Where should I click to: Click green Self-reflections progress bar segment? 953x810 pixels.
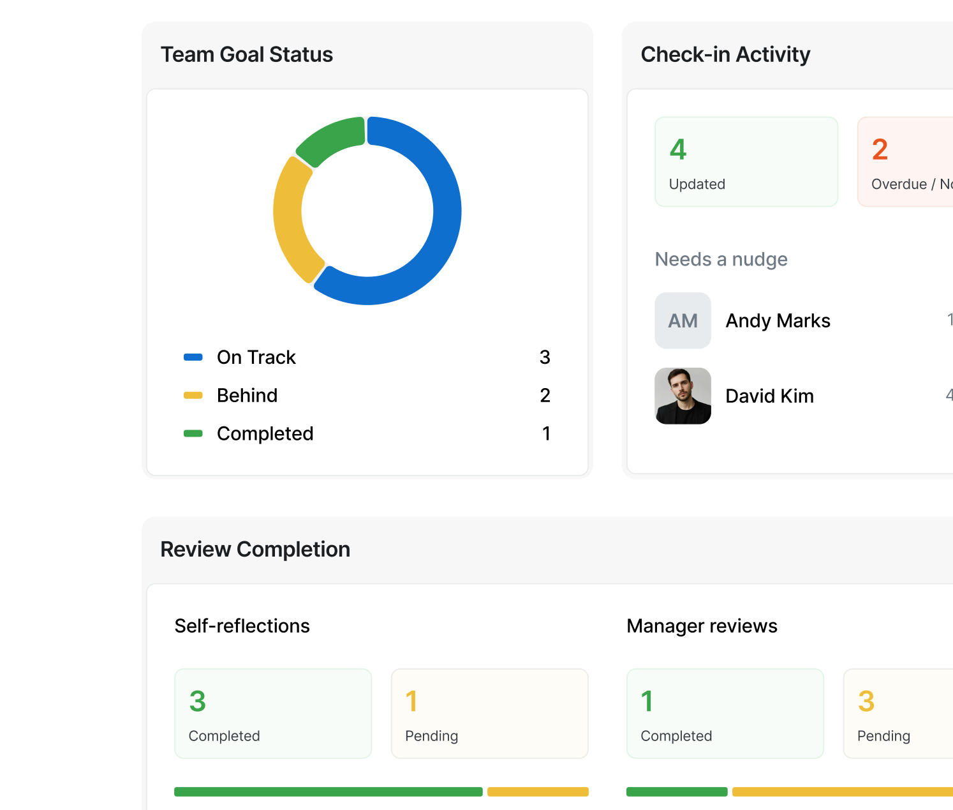(329, 791)
